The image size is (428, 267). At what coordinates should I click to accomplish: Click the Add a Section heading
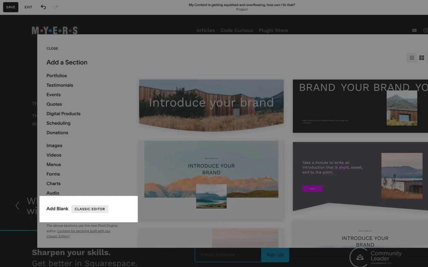(x=67, y=62)
